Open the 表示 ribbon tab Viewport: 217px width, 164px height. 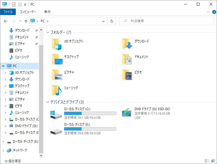(47, 12)
